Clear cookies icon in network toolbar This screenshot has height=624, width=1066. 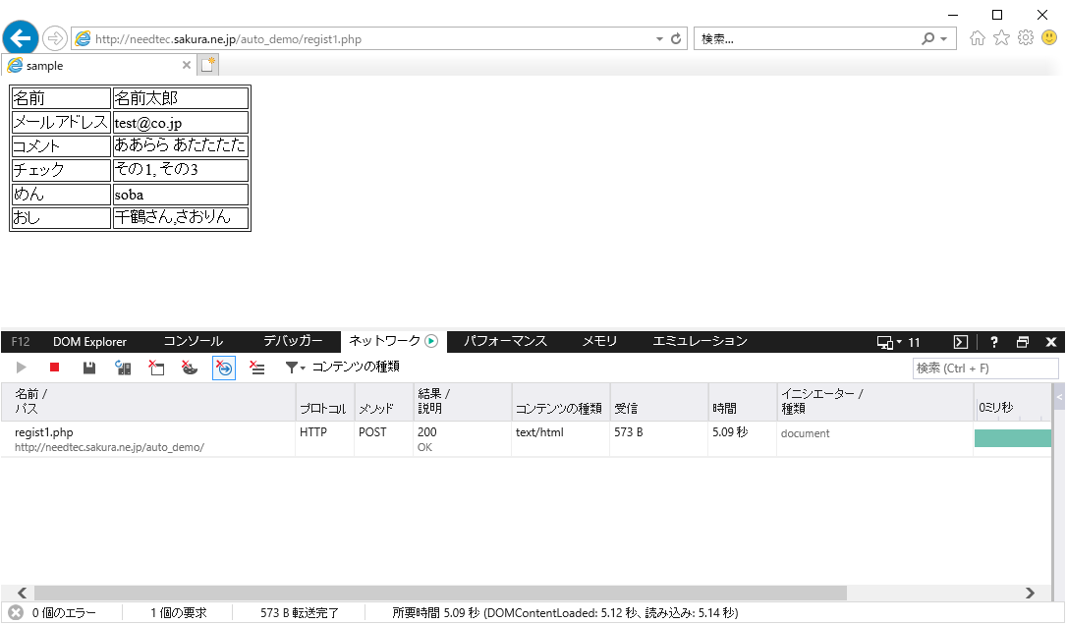[x=190, y=368]
